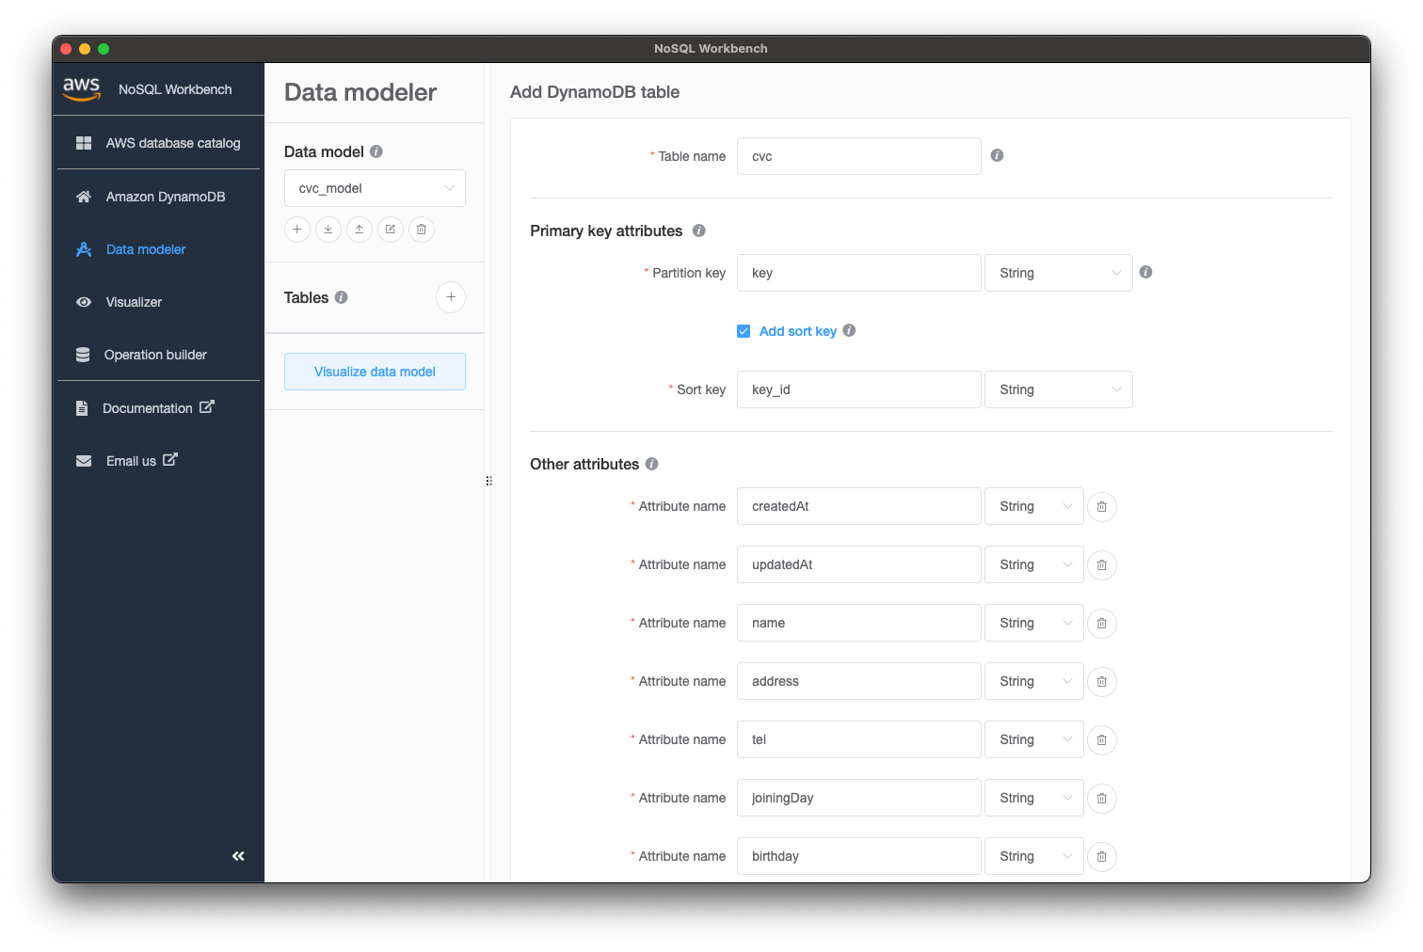1423x952 pixels.
Task: Click the joiningDay attribute name field
Action: pyautogui.click(x=859, y=798)
